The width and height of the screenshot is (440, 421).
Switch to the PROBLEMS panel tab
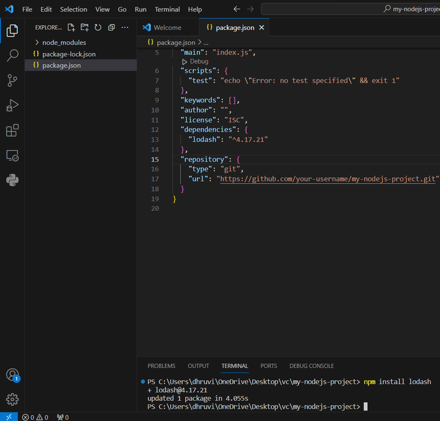pyautogui.click(x=162, y=366)
